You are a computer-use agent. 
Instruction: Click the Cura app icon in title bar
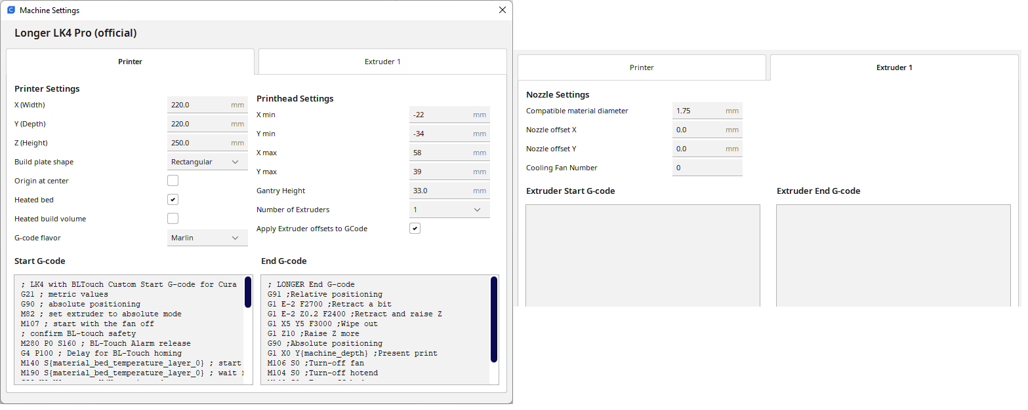pos(10,10)
